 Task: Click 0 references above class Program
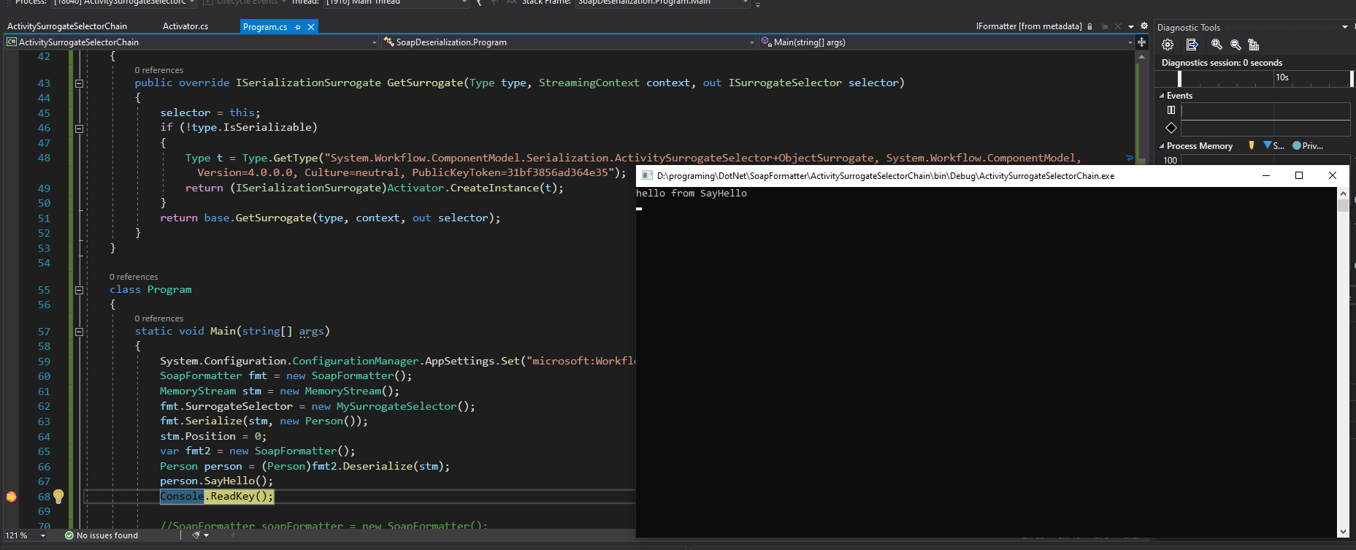(134, 277)
